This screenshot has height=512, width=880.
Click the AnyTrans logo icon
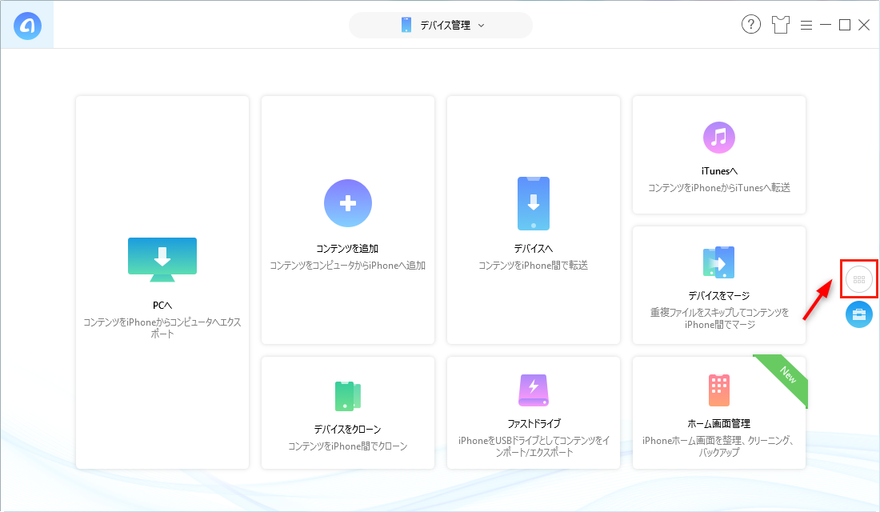click(x=27, y=26)
